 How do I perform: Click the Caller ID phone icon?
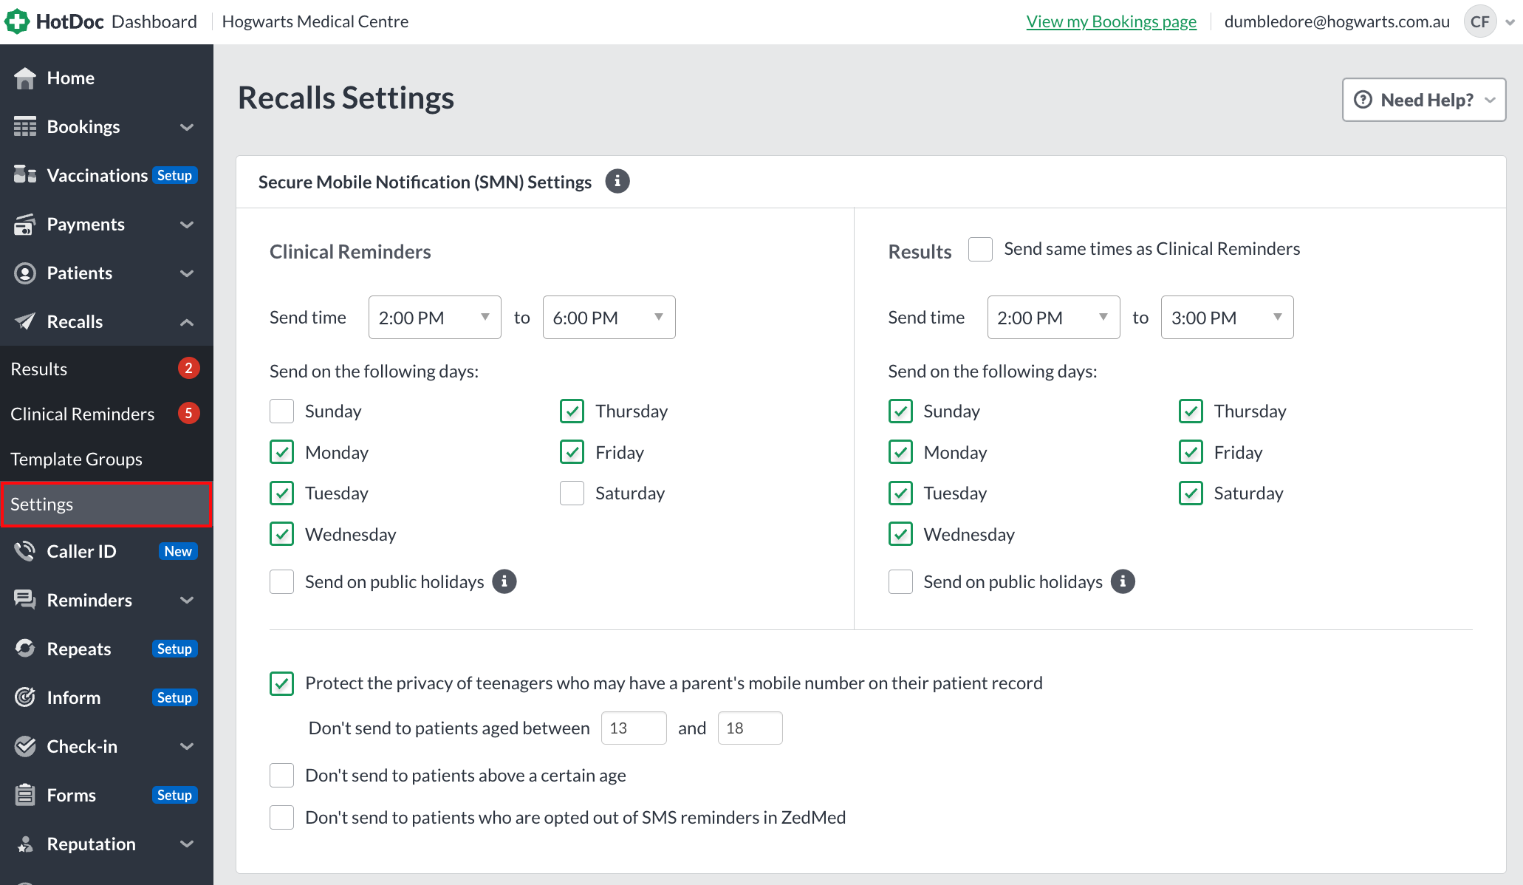tap(24, 551)
